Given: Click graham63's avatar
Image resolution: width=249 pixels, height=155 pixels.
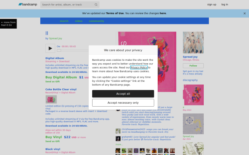Looking at the screenshot, I should (118, 138).
